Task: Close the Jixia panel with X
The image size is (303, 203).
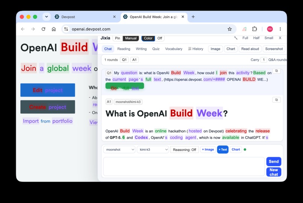Action: point(280,38)
